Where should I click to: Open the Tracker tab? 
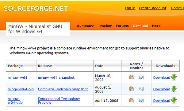click(x=105, y=26)
